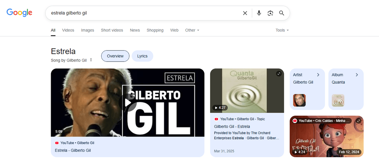Start voice search with the microphone icon
Image resolution: width=379 pixels, height=164 pixels.
click(x=259, y=13)
